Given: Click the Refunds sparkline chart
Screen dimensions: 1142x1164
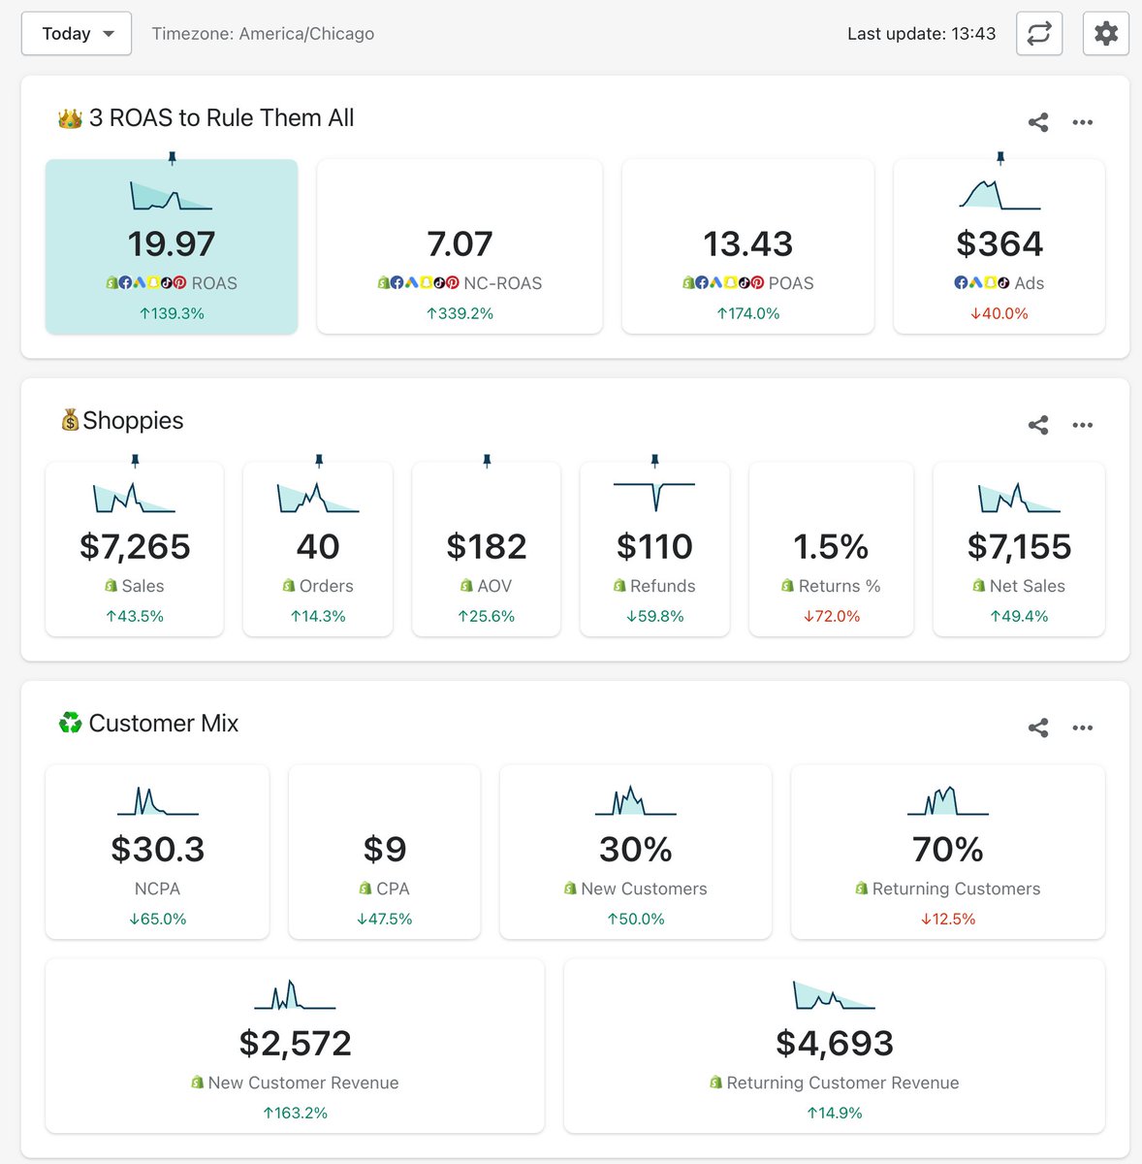Looking at the screenshot, I should 654,497.
